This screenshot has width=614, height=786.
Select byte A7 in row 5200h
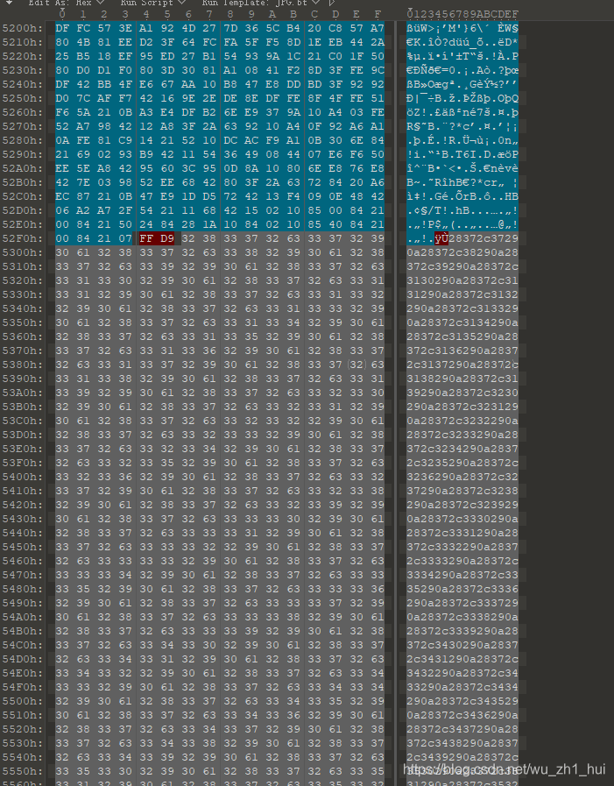[378, 28]
